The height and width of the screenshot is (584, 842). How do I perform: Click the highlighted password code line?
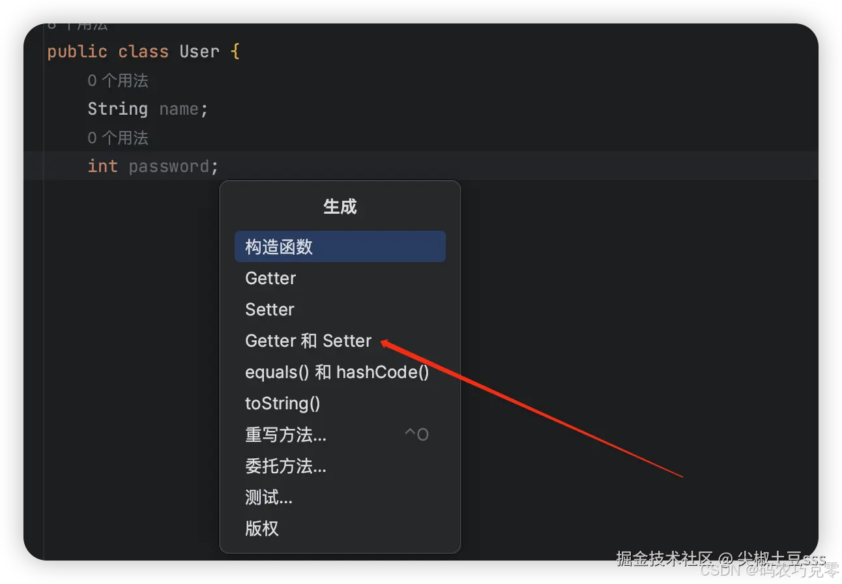152,166
